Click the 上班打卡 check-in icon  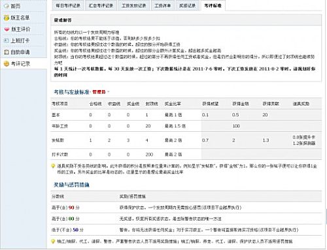pos(7,40)
